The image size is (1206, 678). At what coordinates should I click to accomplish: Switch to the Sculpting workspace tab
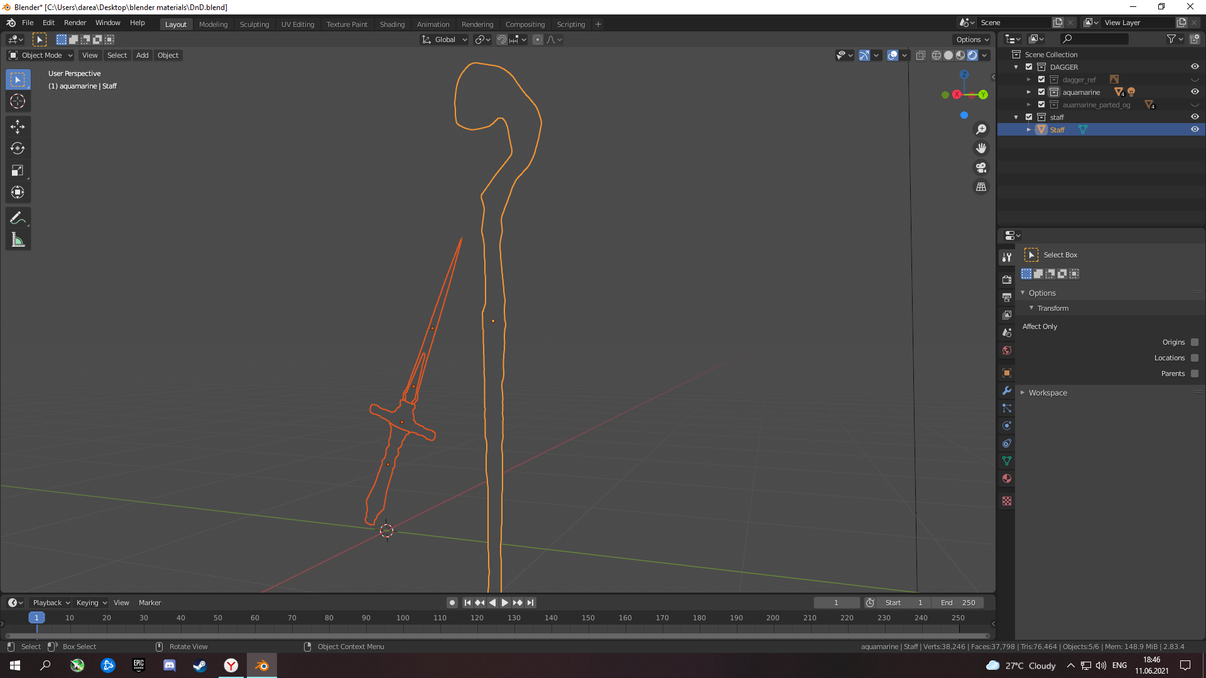[x=254, y=24]
